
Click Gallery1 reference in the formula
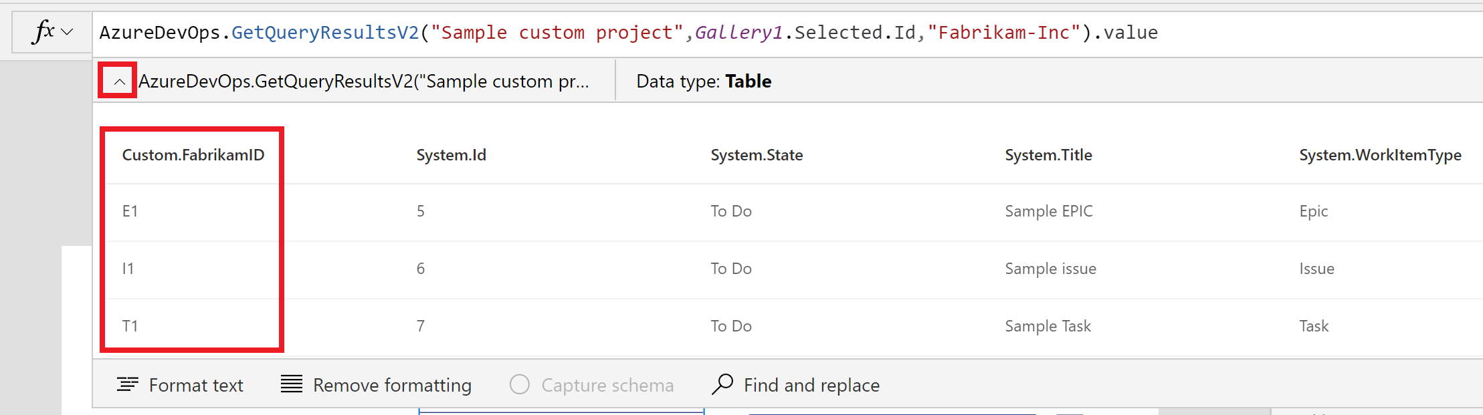[x=739, y=33]
